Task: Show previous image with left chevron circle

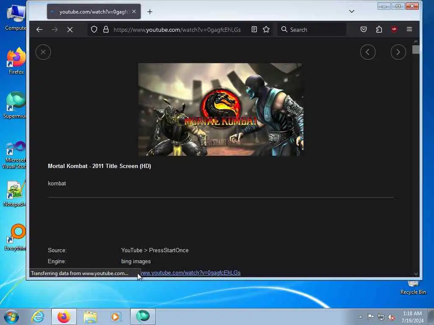Action: [x=367, y=52]
